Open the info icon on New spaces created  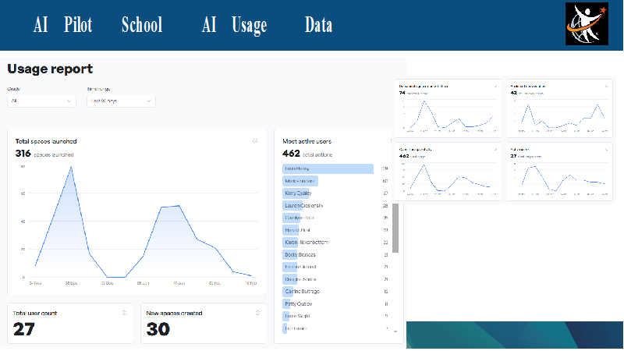(x=257, y=313)
